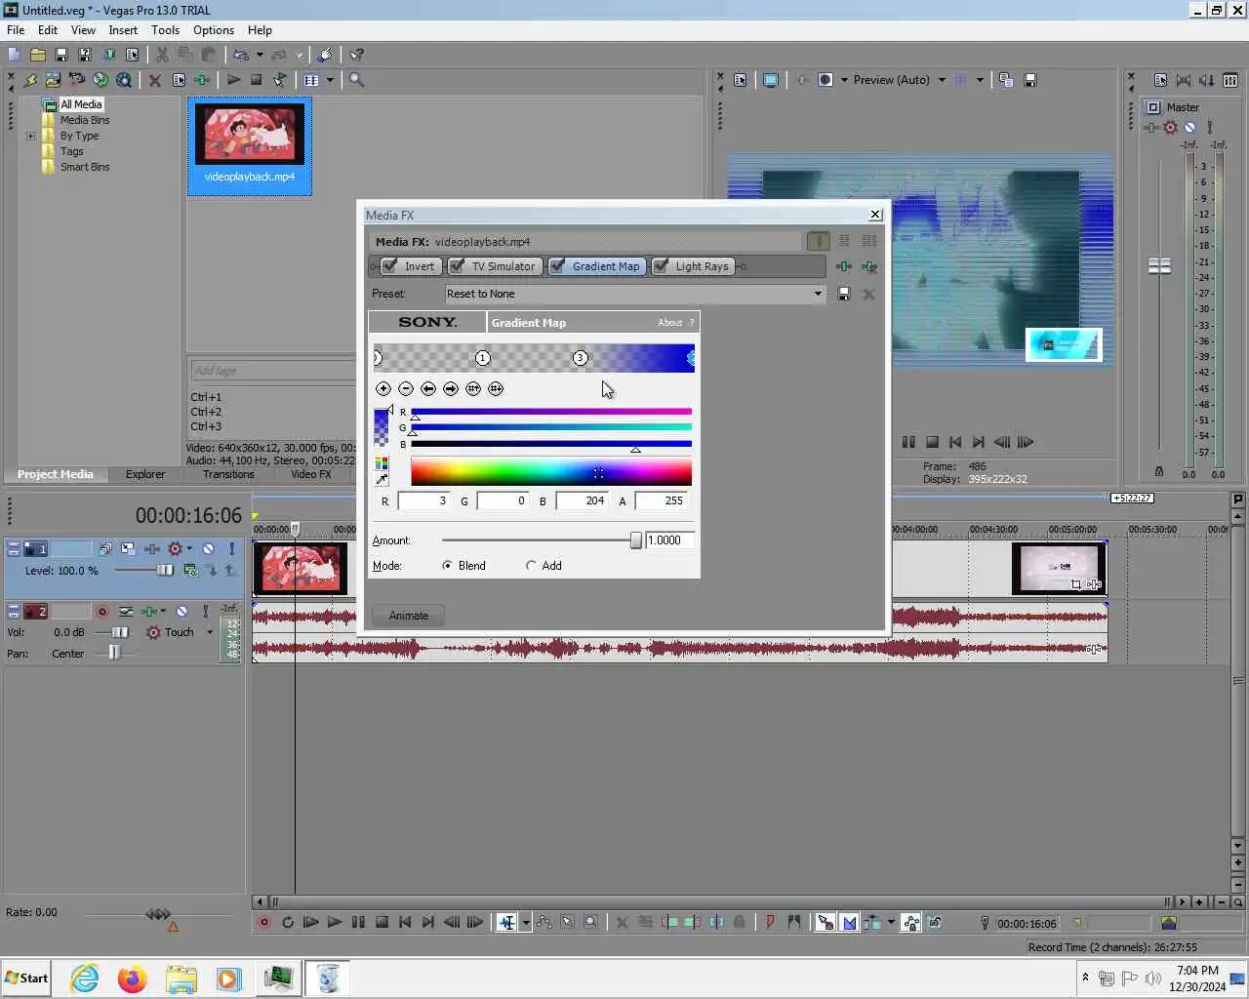Pause playback in the preview window
The image size is (1249, 999).
[x=908, y=442]
